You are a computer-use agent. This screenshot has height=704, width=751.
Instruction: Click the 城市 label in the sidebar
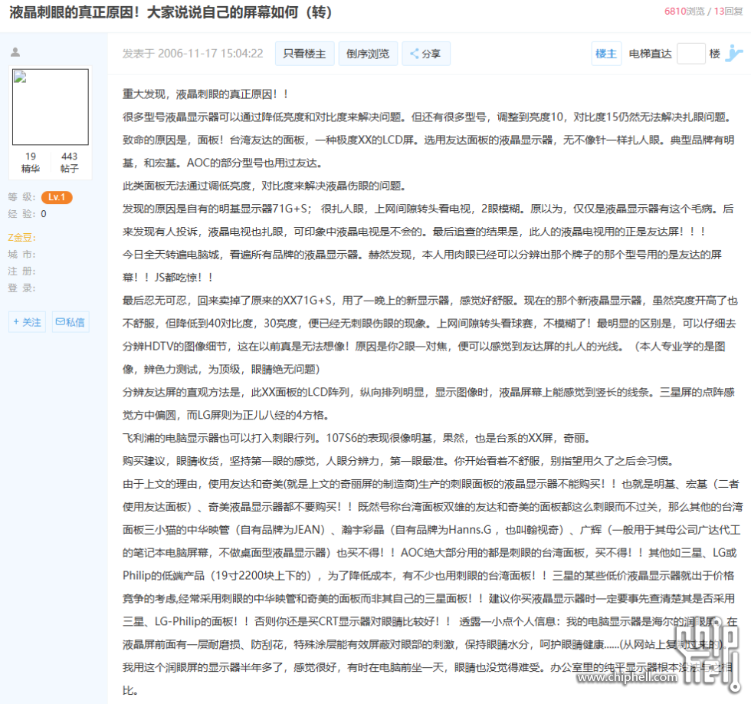click(21, 255)
